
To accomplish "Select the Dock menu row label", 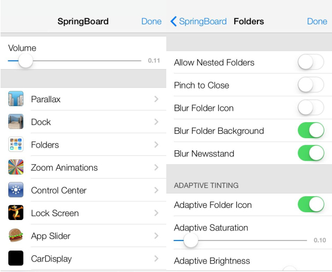I will (x=41, y=122).
